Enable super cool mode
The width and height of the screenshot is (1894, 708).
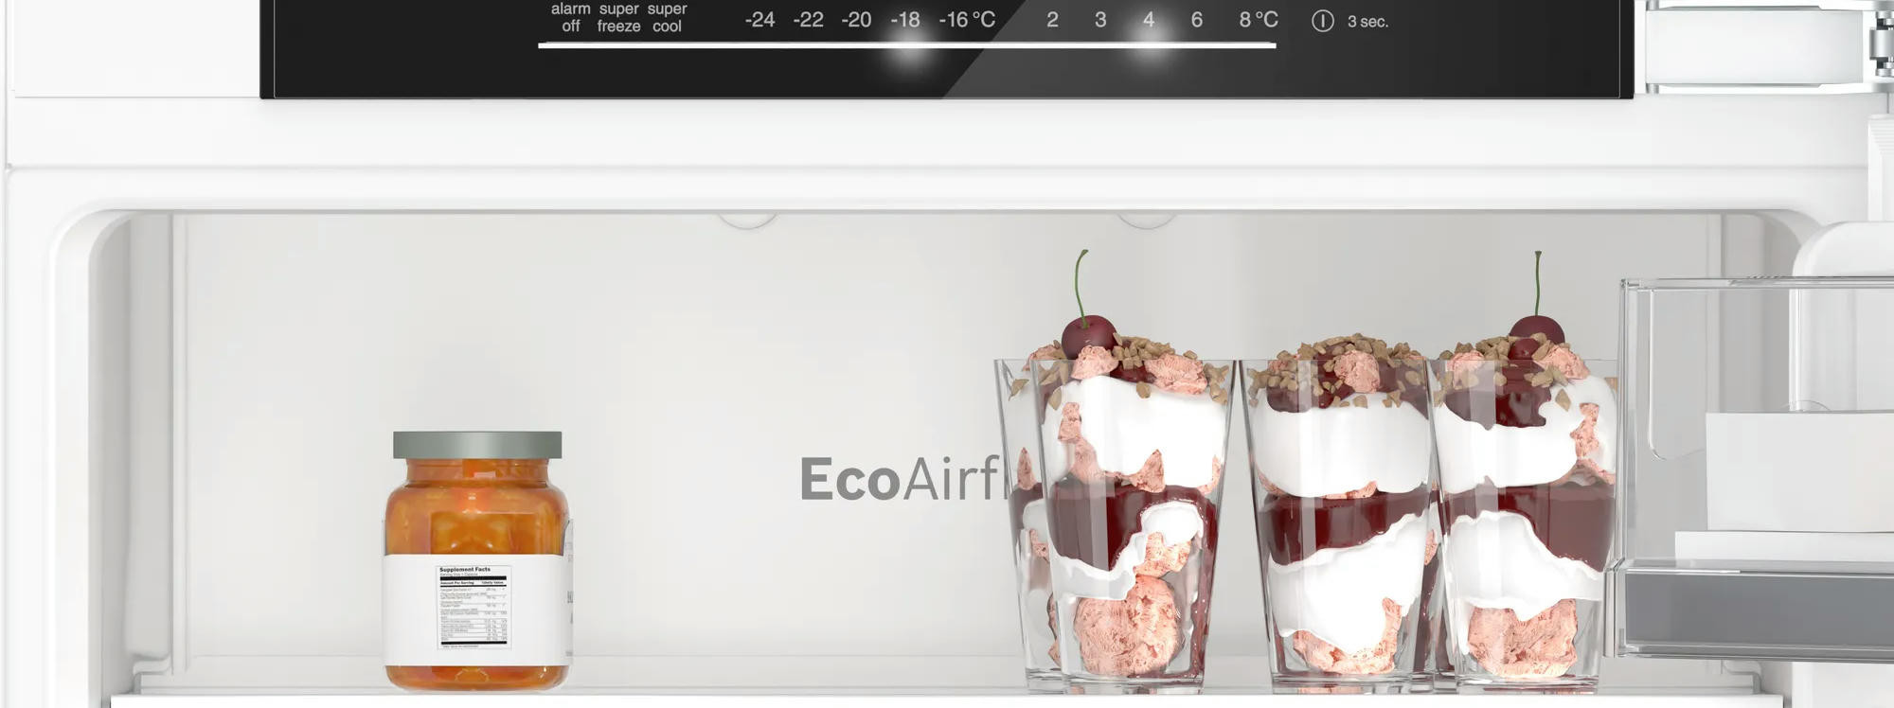[x=667, y=18]
